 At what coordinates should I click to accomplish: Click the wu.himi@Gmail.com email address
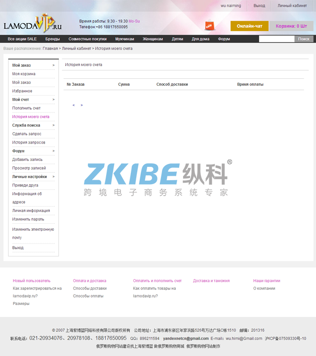(x=244, y=339)
